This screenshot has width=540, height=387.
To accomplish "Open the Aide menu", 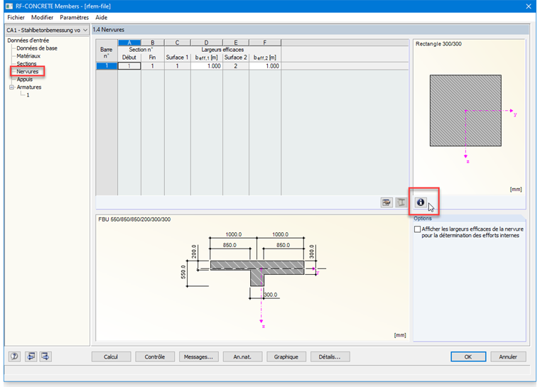I will tap(101, 17).
